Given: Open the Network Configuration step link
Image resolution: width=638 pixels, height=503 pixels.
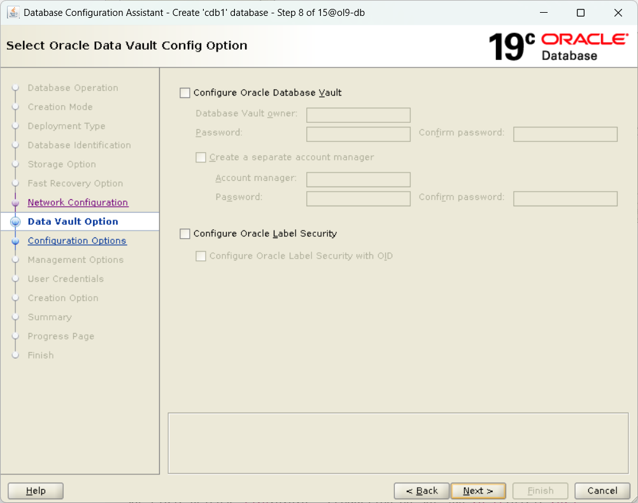Looking at the screenshot, I should pyautogui.click(x=78, y=202).
